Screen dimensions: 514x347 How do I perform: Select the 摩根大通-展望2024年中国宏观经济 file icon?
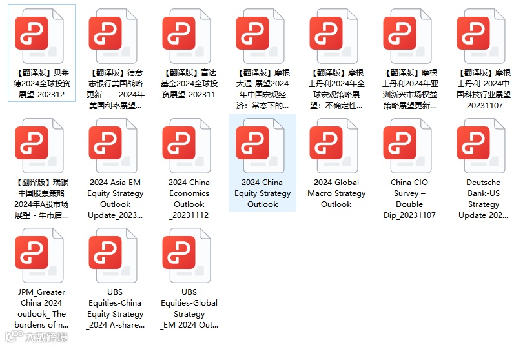[261, 36]
